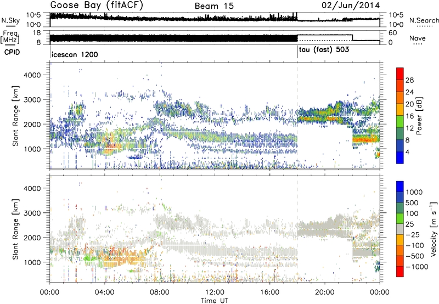Click the N.Search legend label
Screen dimensions: 439x304
tap(424, 20)
